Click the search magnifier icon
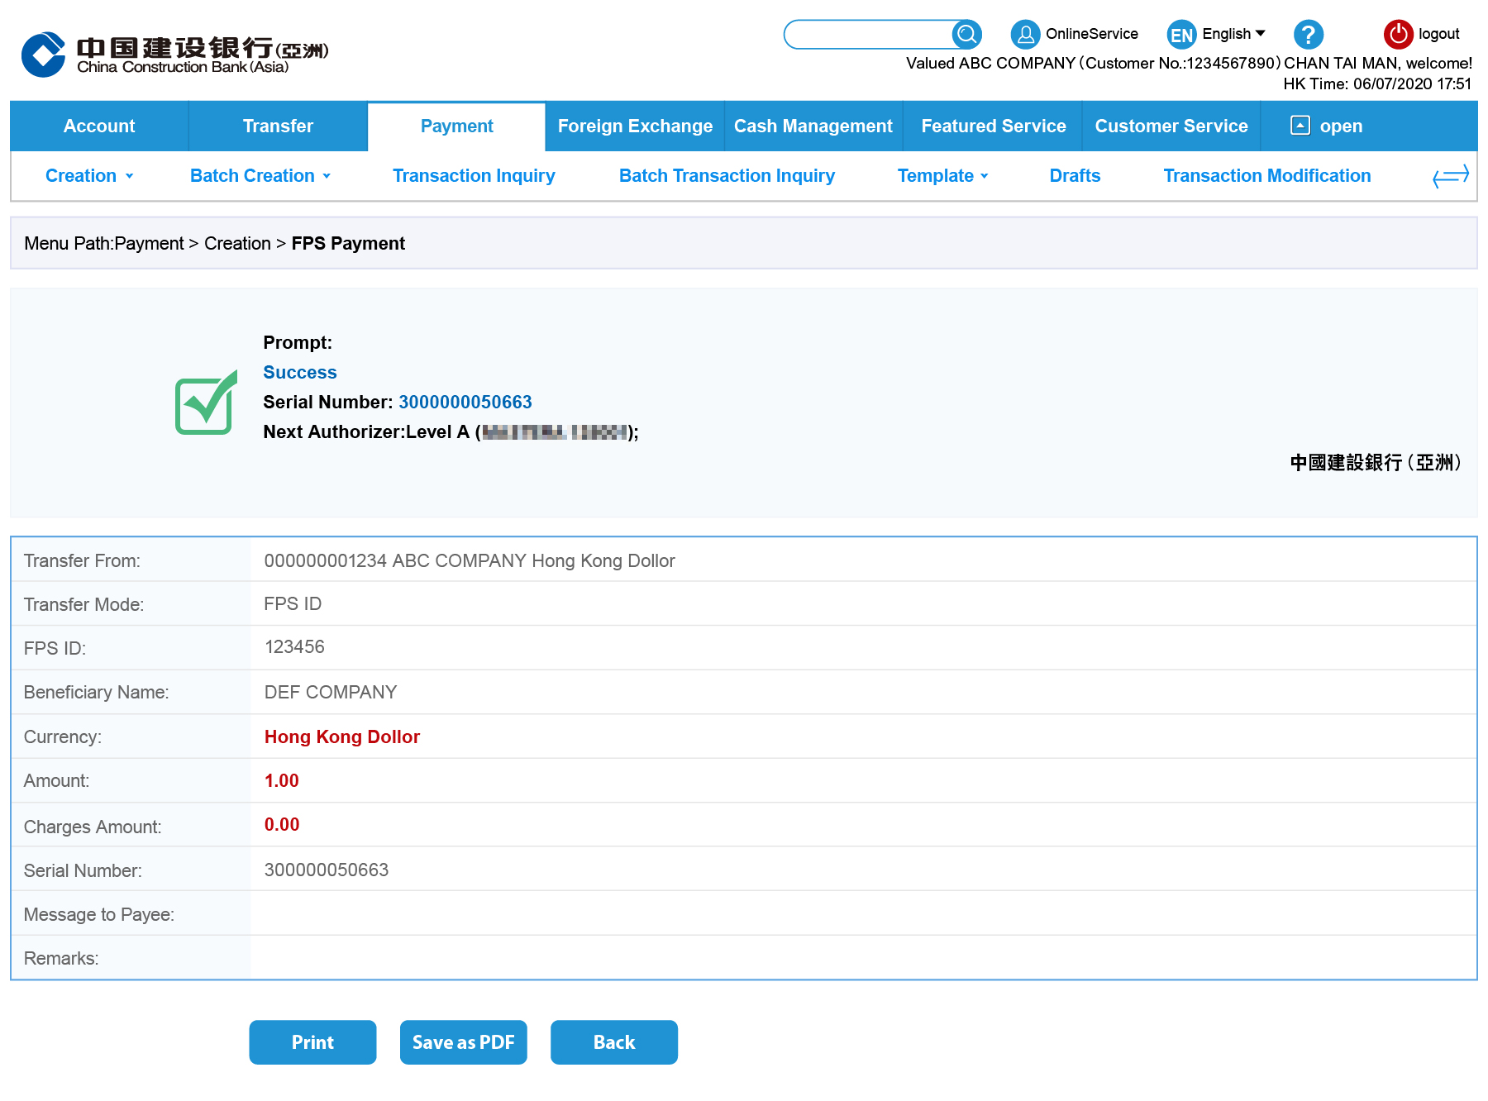This screenshot has width=1488, height=1101. [x=966, y=34]
